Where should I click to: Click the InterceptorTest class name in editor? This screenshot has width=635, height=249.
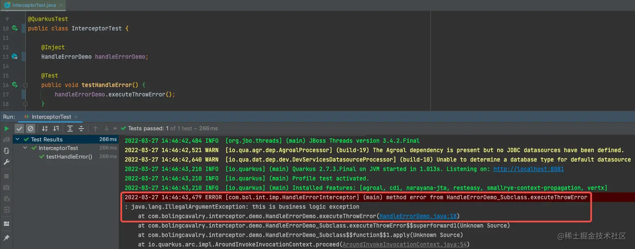click(97, 28)
